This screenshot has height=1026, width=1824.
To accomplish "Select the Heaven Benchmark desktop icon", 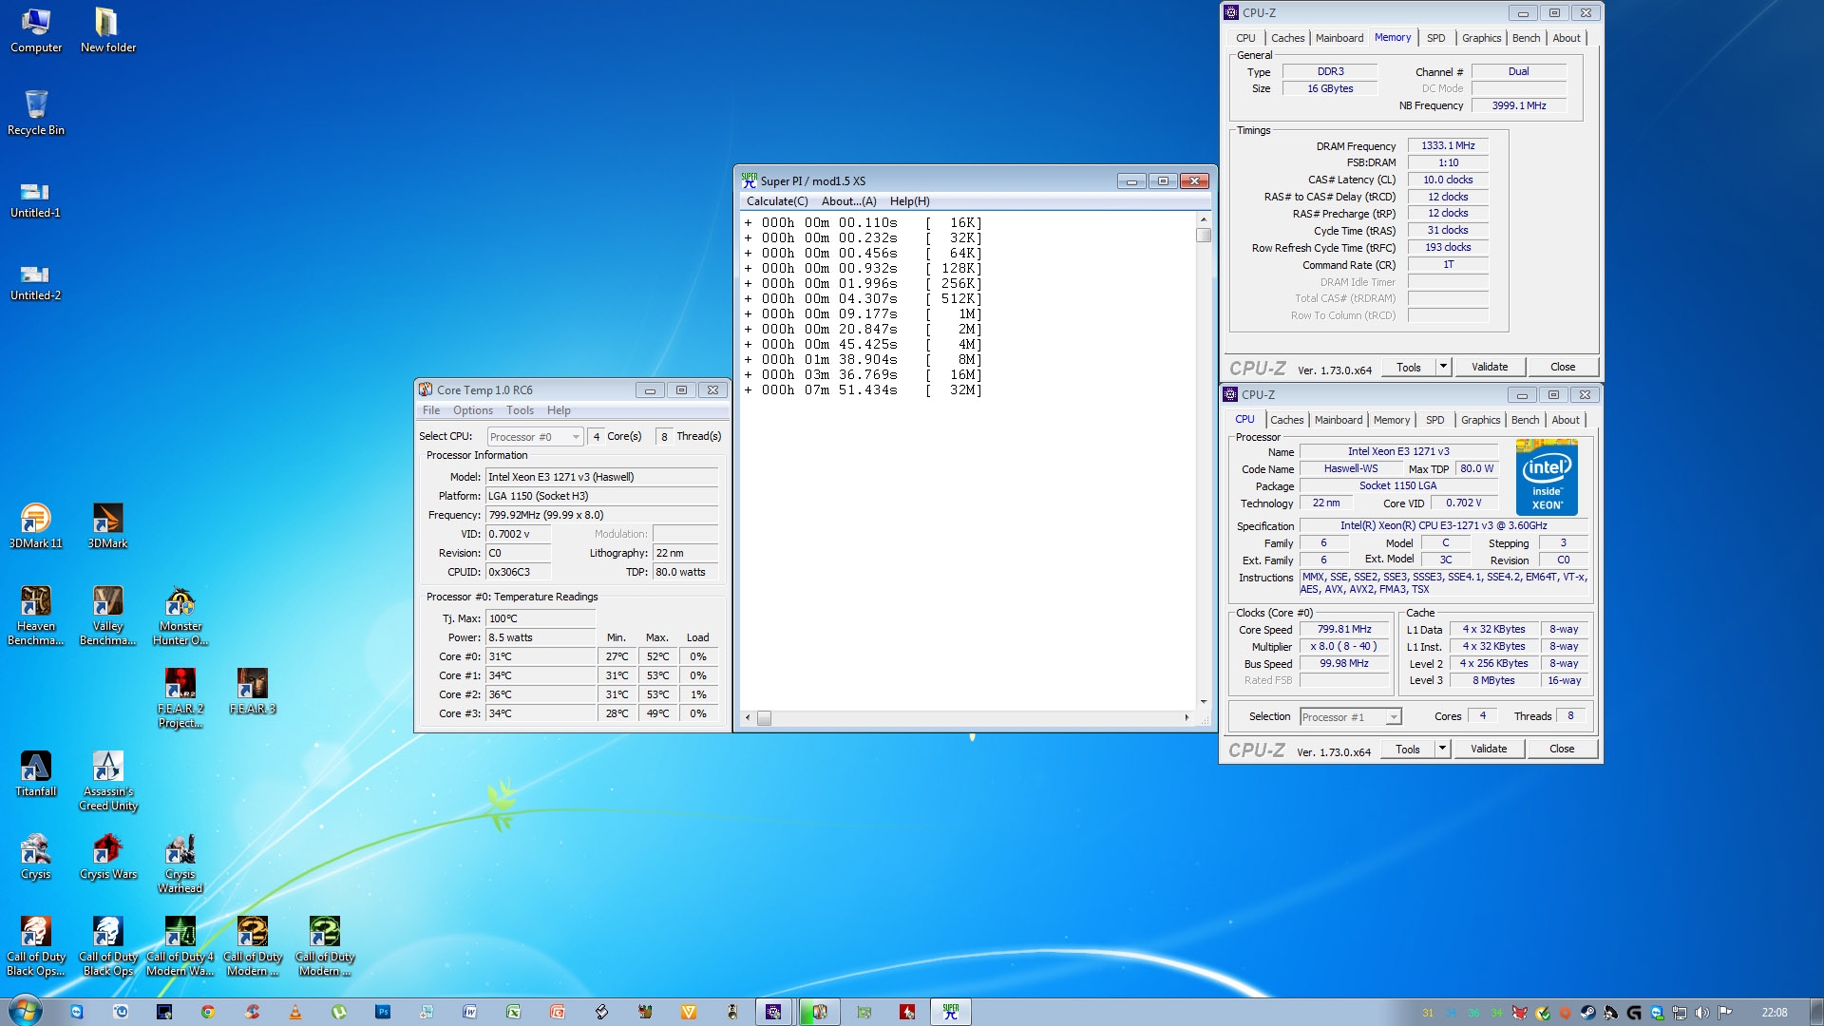I will 36,616.
